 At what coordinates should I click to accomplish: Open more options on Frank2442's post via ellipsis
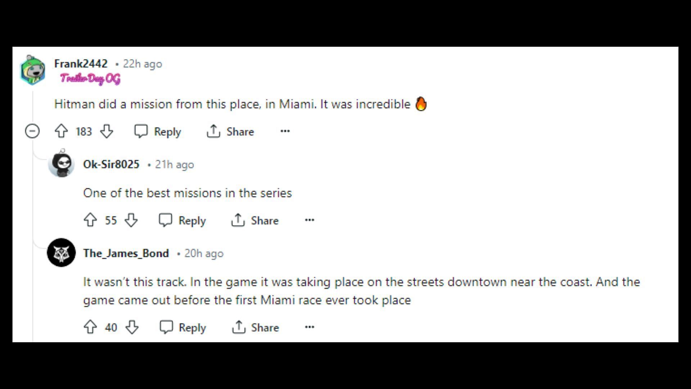(284, 131)
